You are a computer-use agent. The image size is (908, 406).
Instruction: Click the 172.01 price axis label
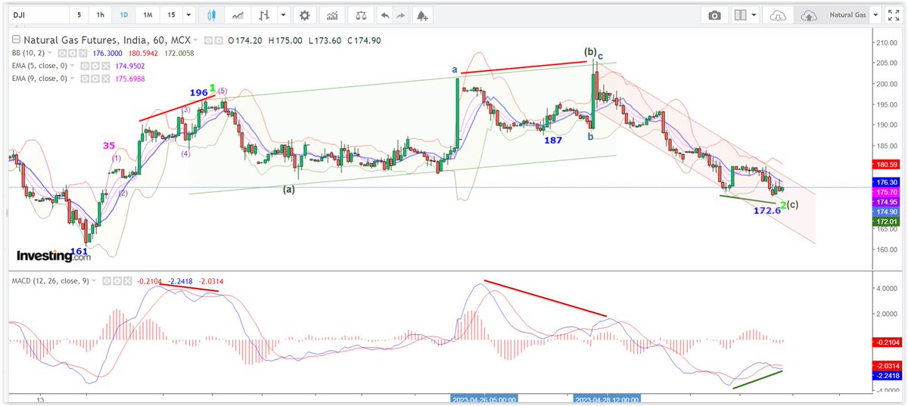tap(886, 222)
